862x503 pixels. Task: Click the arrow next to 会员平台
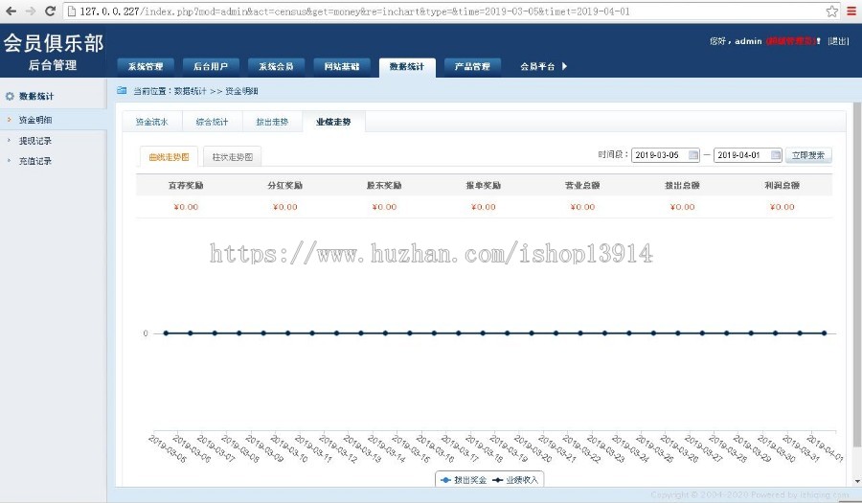pos(564,66)
